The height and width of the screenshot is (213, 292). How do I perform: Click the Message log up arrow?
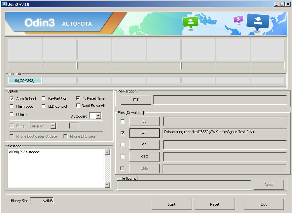[107, 152]
